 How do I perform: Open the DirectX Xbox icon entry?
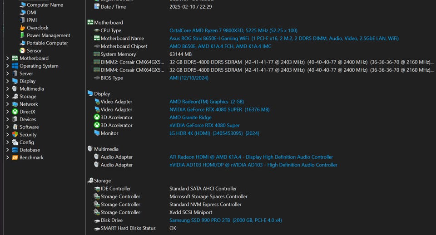[x=15, y=112]
